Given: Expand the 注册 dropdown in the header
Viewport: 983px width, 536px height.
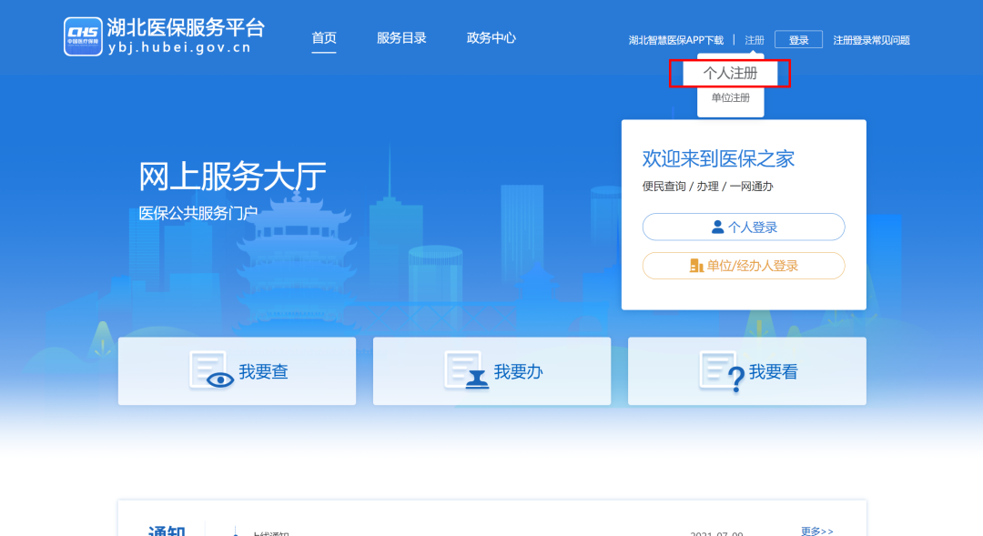Looking at the screenshot, I should [x=755, y=40].
